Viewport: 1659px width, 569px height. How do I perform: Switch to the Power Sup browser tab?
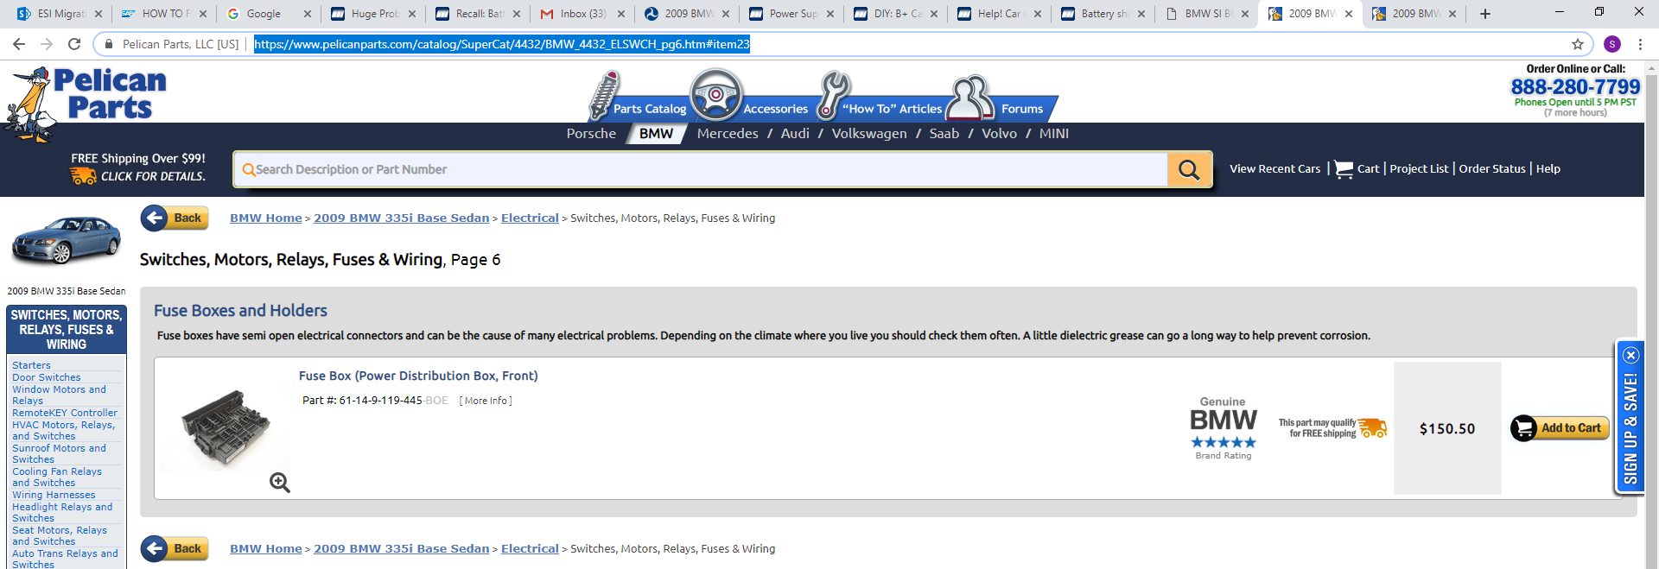[792, 14]
